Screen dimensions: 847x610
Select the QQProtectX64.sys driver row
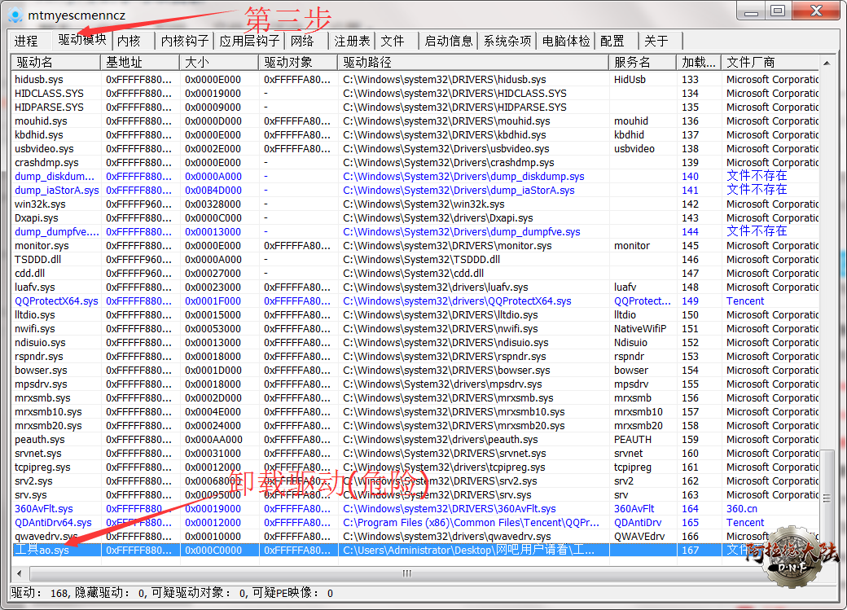click(56, 301)
